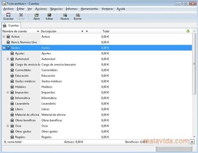
Task: Click the bank icon next to Impuestos
Action: point(12,92)
